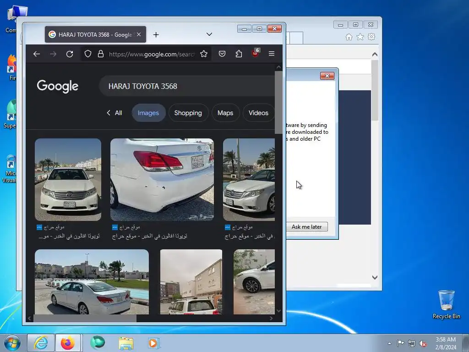The image size is (469, 352).
Task: Open Firefox extensions puzzle icon
Action: tap(239, 54)
